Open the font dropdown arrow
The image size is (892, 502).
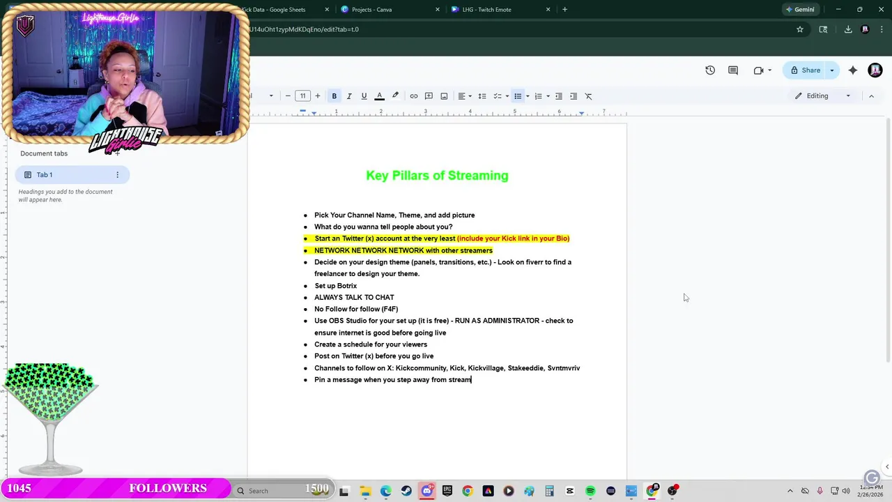[271, 96]
